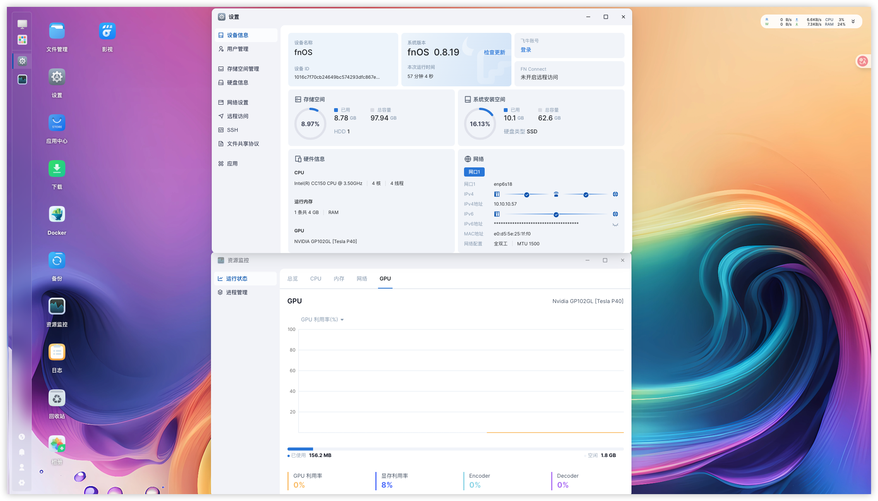The image size is (878, 501).
Task: Open the 下载 desktop app
Action: point(57,169)
